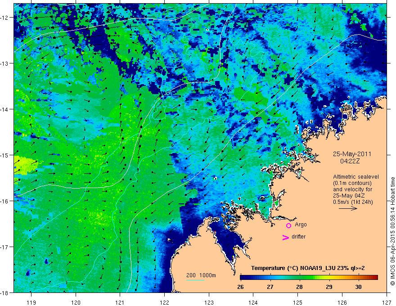
Task: Click the 'Altimetric sealevel' caption line
Action: [x=356, y=177]
